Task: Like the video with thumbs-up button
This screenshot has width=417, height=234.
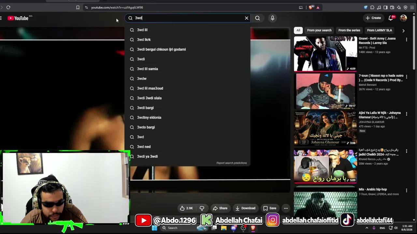Action: (x=186, y=208)
